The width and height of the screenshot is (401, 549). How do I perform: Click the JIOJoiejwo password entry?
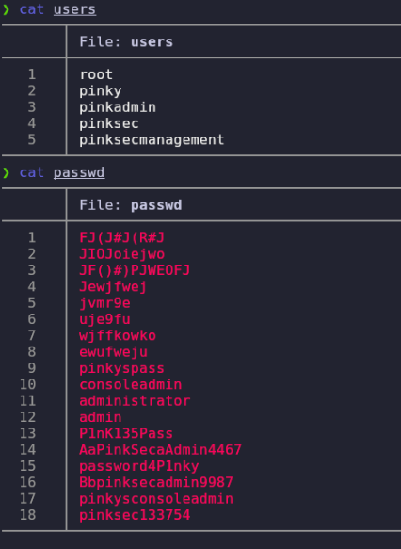121,254
